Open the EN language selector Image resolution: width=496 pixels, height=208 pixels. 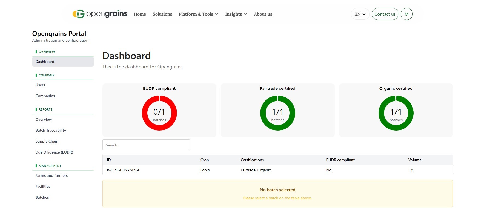coord(360,14)
